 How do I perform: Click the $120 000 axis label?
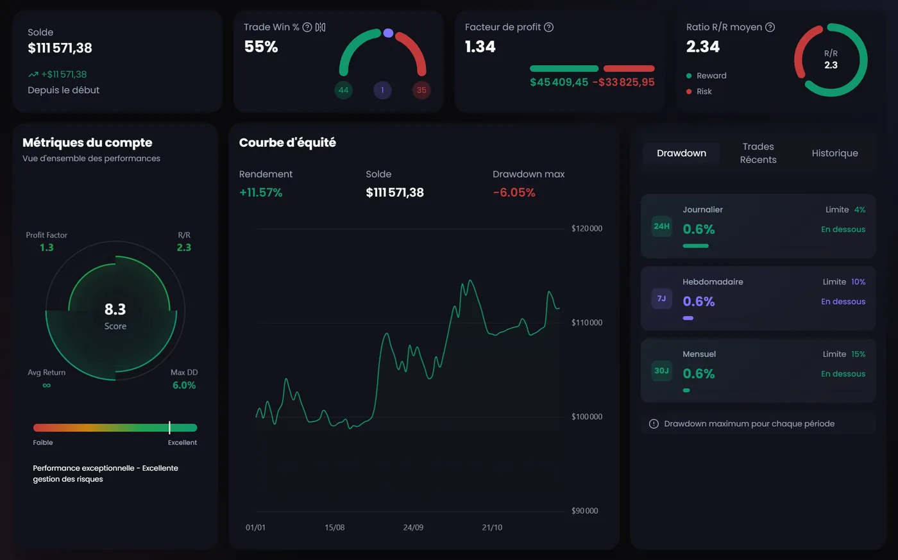pos(587,229)
